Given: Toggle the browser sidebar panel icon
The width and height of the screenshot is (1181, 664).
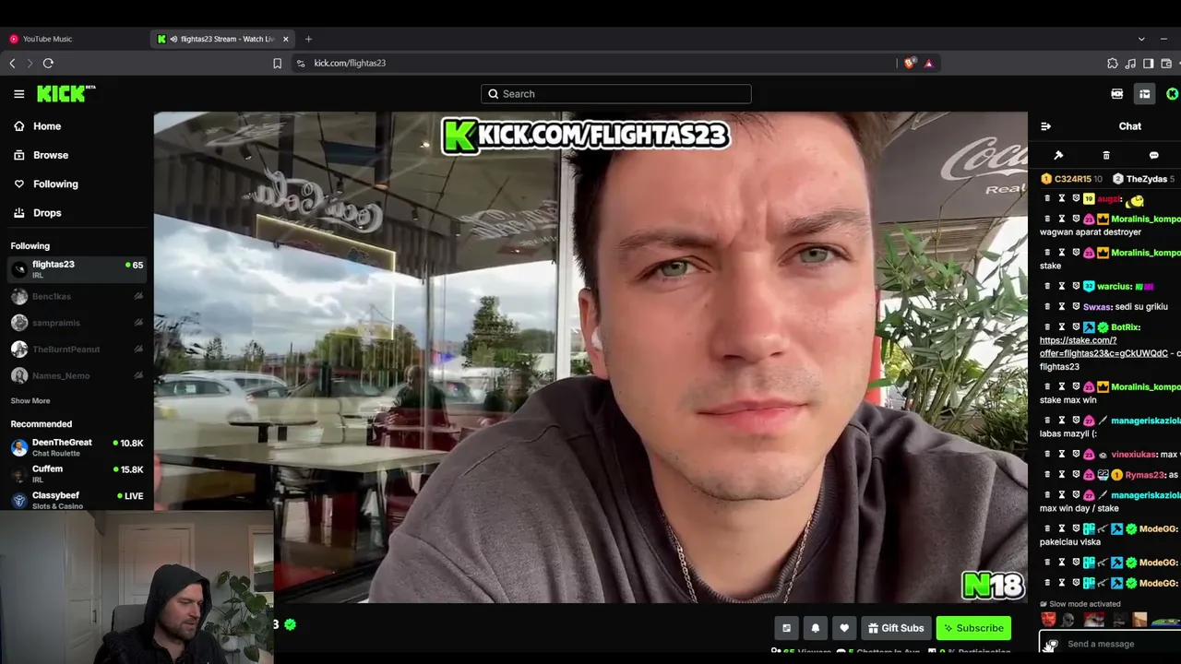Looking at the screenshot, I should click(1148, 64).
